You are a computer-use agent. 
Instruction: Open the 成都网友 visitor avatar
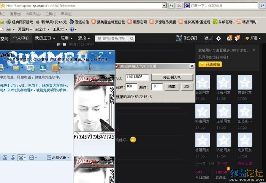(245, 82)
